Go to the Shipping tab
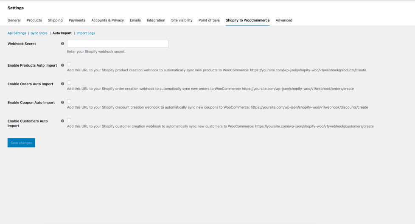Viewport: 415px width, 224px height. [55, 20]
